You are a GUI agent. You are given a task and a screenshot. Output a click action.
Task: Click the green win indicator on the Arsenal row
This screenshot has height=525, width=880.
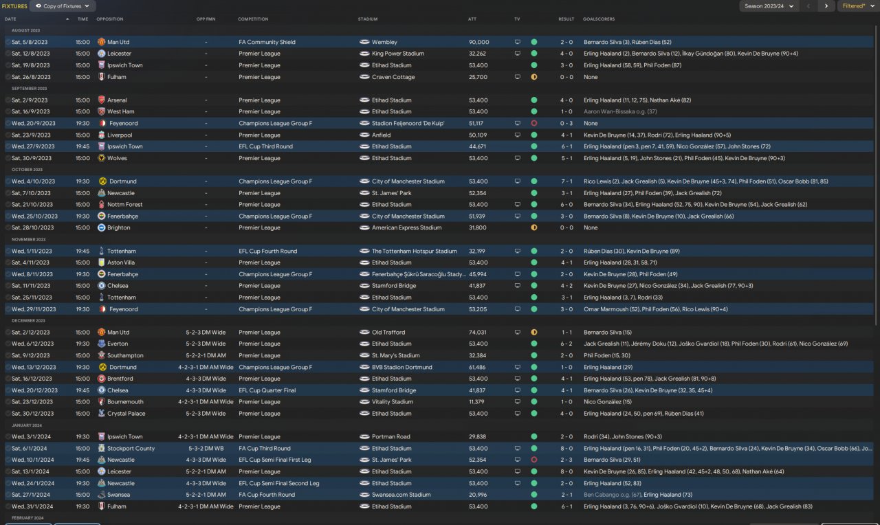click(x=534, y=100)
